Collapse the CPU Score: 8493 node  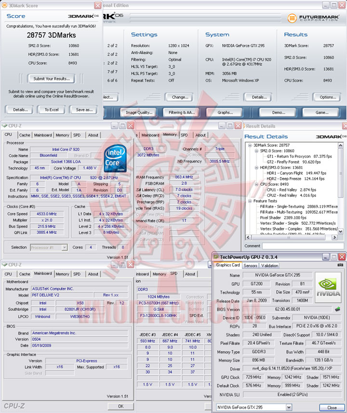click(256, 184)
